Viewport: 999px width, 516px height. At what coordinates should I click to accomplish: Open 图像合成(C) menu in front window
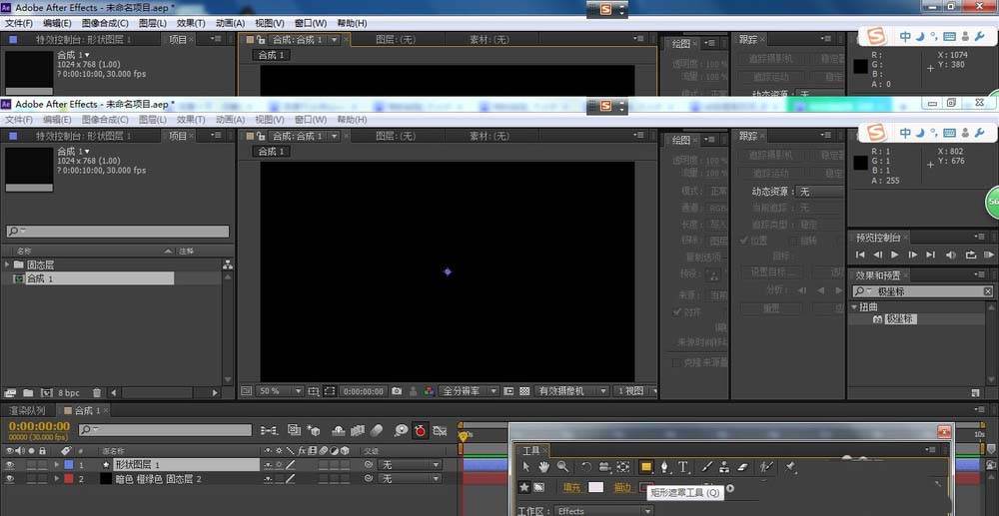point(105,120)
